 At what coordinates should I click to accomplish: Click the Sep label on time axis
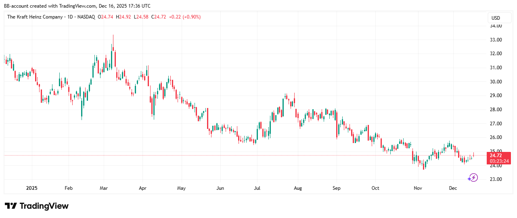337,188
